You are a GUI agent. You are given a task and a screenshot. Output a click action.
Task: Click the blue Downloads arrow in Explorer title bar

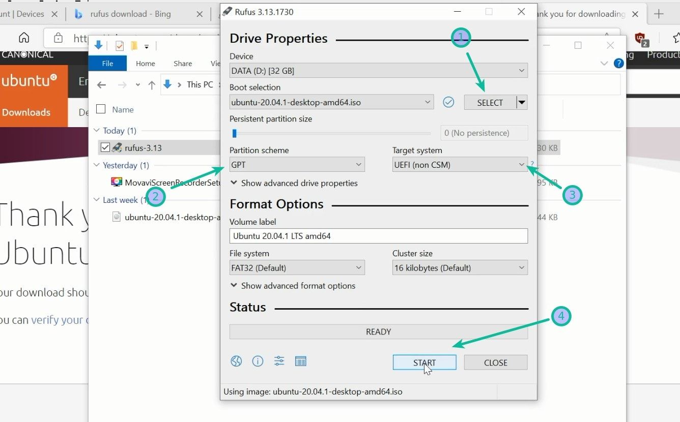99,46
